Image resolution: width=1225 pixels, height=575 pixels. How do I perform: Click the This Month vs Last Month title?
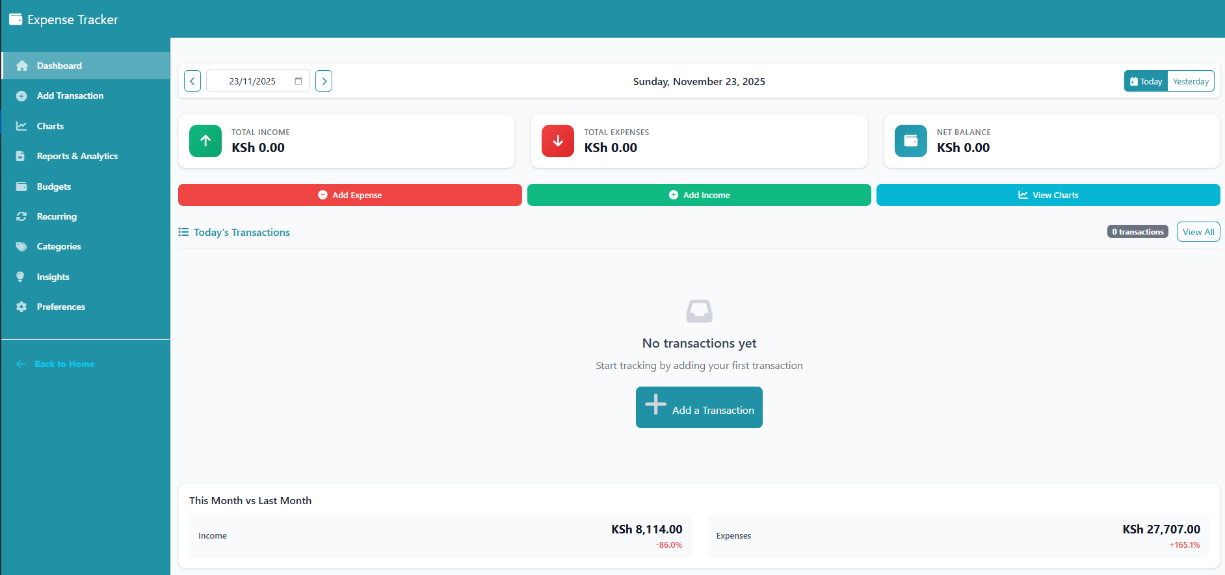(250, 501)
